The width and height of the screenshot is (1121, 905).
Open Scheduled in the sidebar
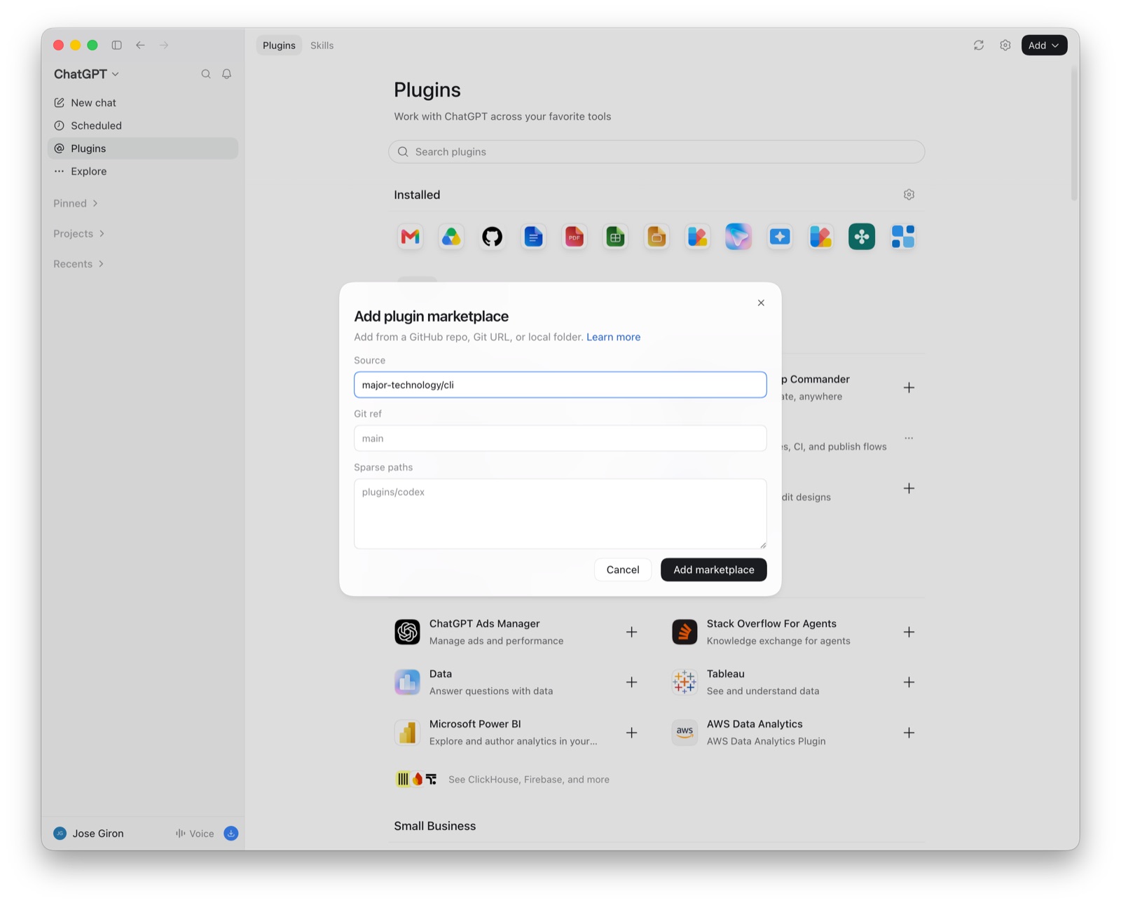point(143,126)
